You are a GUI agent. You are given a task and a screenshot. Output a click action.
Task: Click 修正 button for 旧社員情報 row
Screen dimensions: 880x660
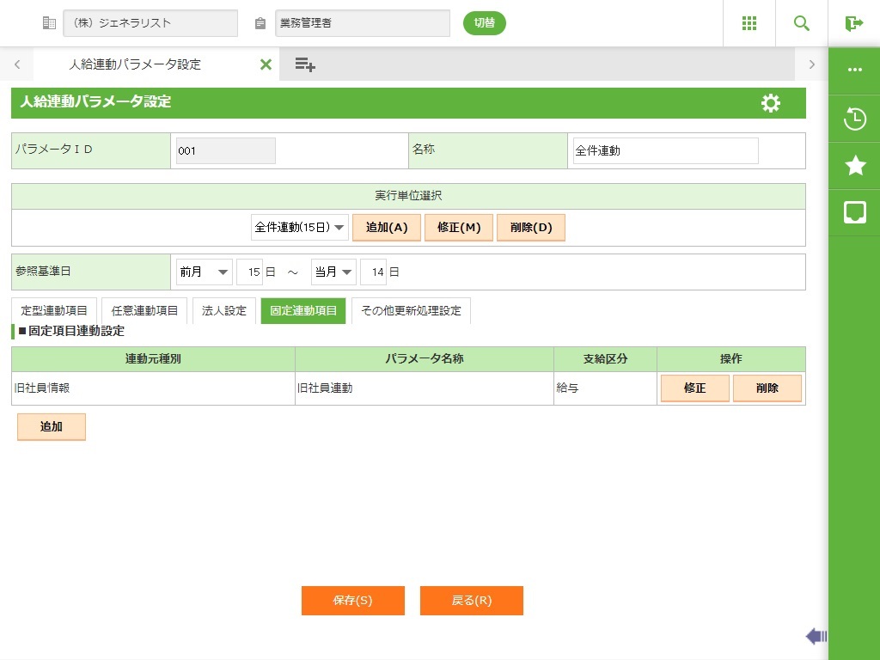(694, 388)
